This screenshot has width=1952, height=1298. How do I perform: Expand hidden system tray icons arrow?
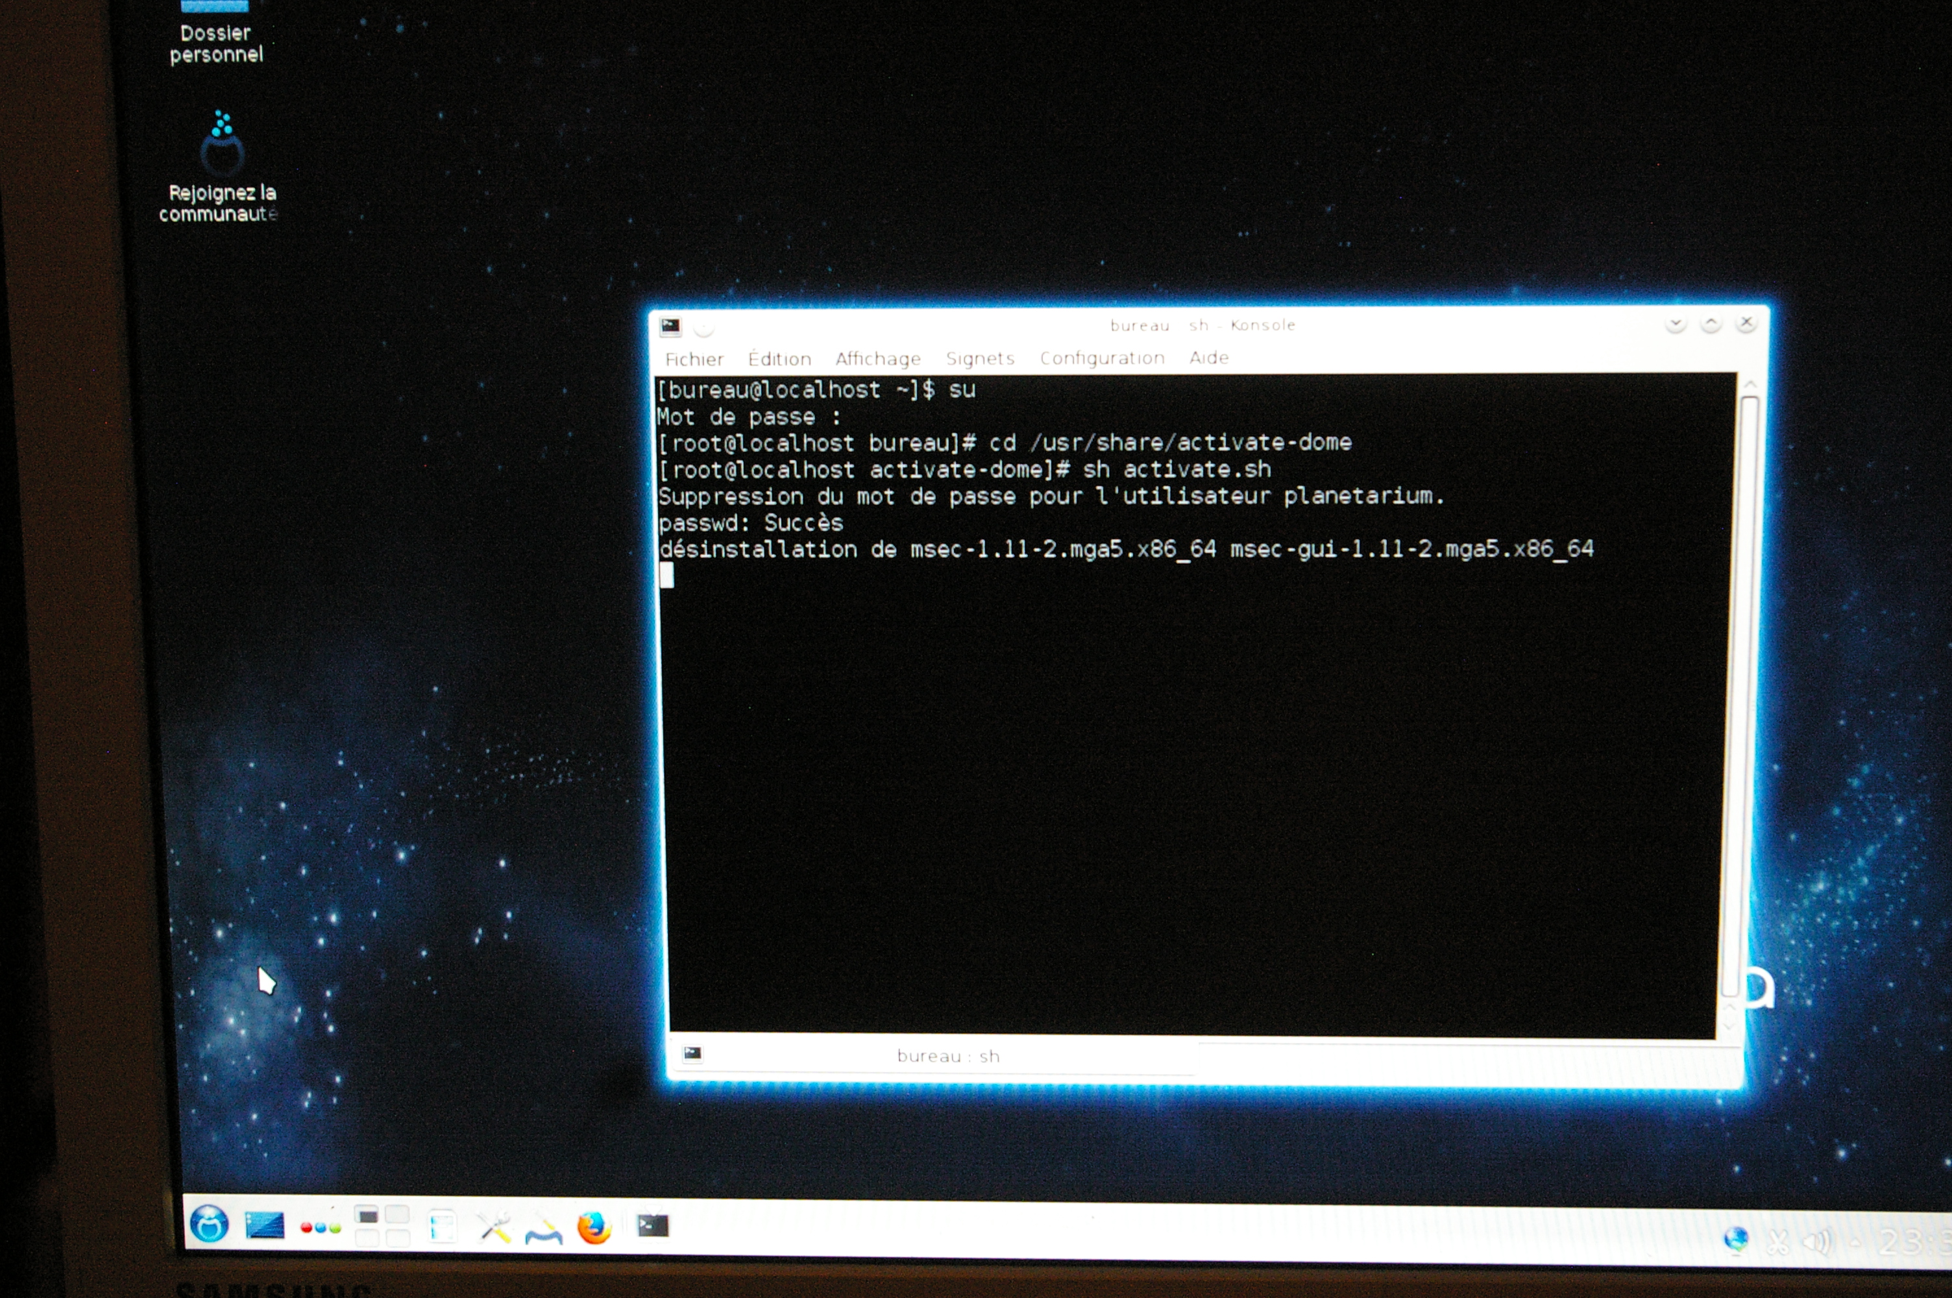(1855, 1242)
